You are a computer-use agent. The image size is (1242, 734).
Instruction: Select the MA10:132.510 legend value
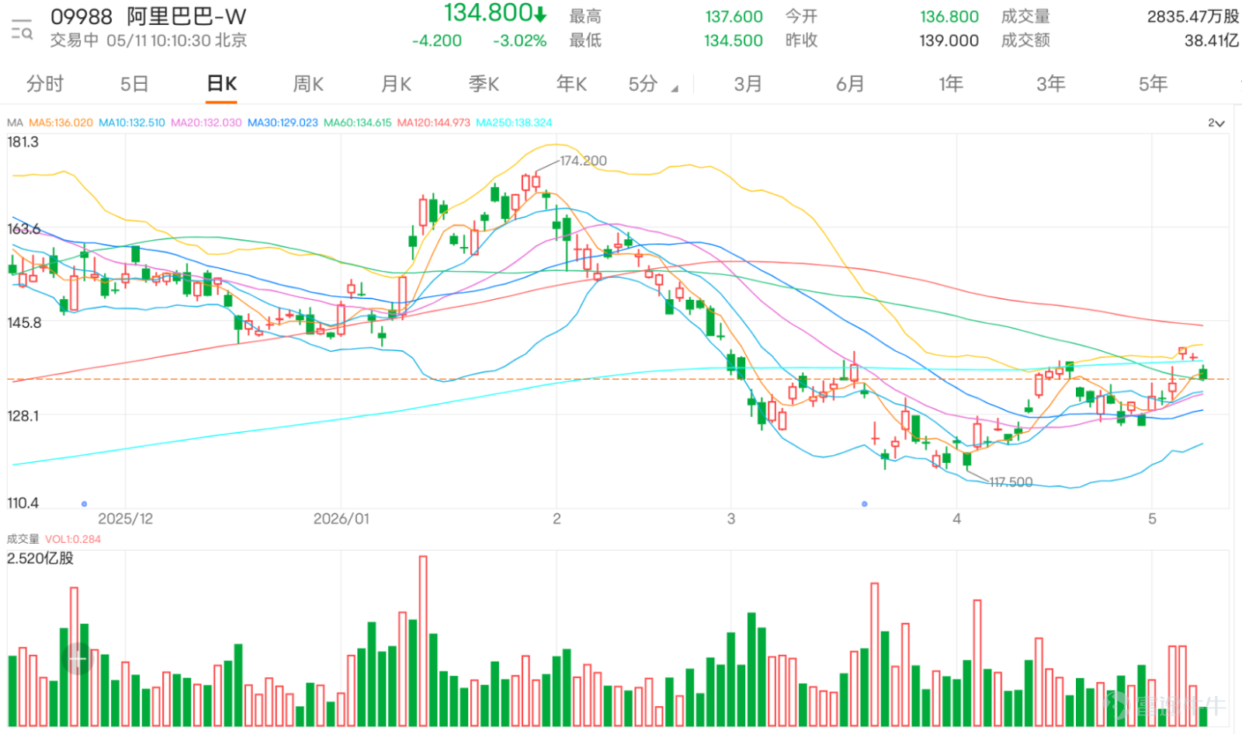pos(132,123)
